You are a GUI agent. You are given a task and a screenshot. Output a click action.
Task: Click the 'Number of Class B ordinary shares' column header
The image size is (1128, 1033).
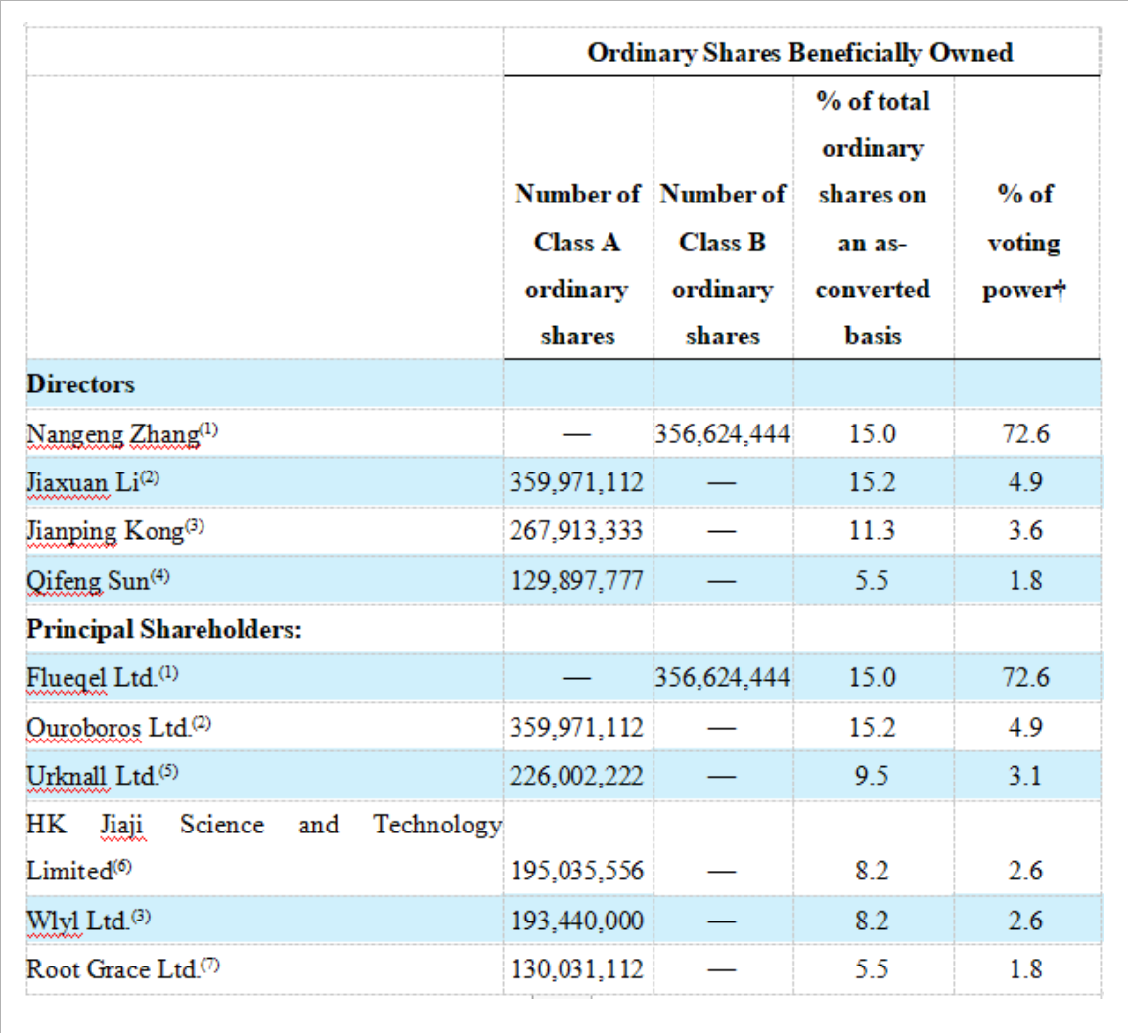(x=722, y=264)
